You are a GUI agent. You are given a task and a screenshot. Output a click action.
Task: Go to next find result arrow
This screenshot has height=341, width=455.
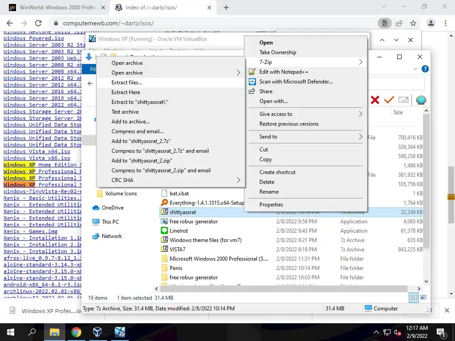click(x=396, y=40)
